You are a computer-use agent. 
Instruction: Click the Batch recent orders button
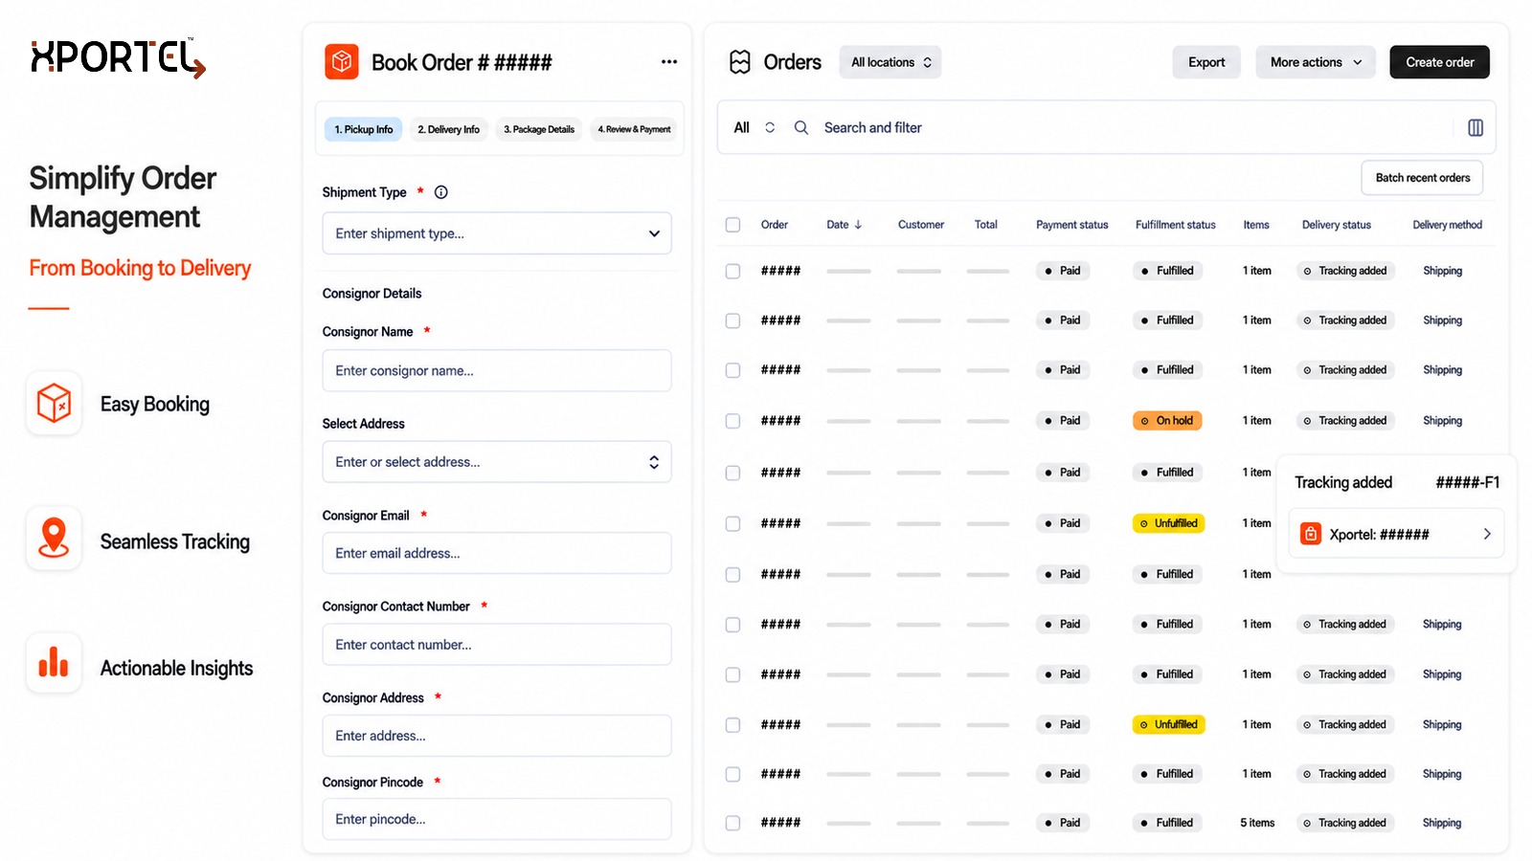(x=1423, y=178)
